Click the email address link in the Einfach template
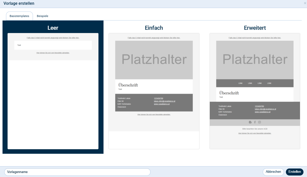307x177 pixels. coord(165,101)
